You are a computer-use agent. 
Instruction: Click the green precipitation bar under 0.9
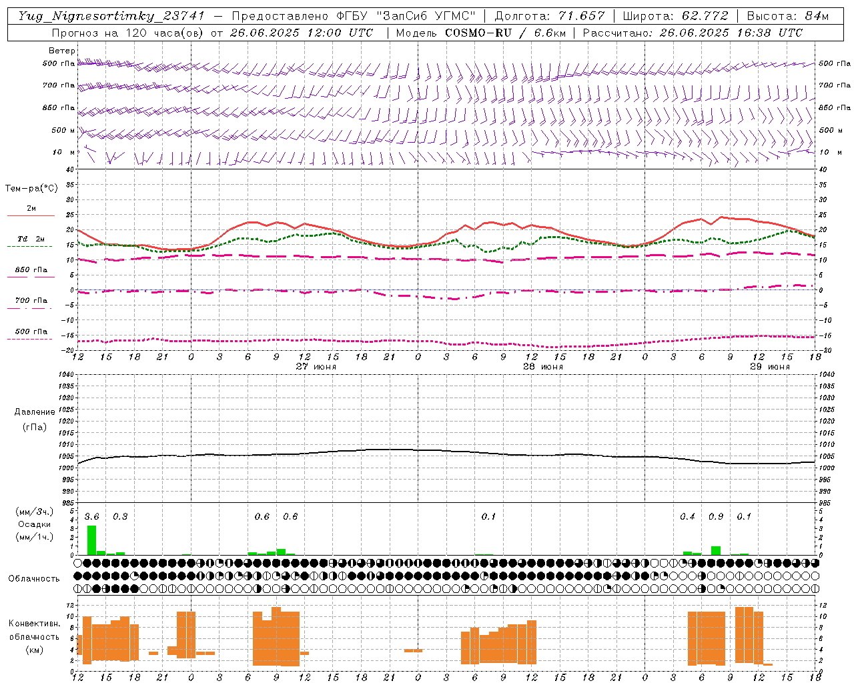click(x=716, y=551)
